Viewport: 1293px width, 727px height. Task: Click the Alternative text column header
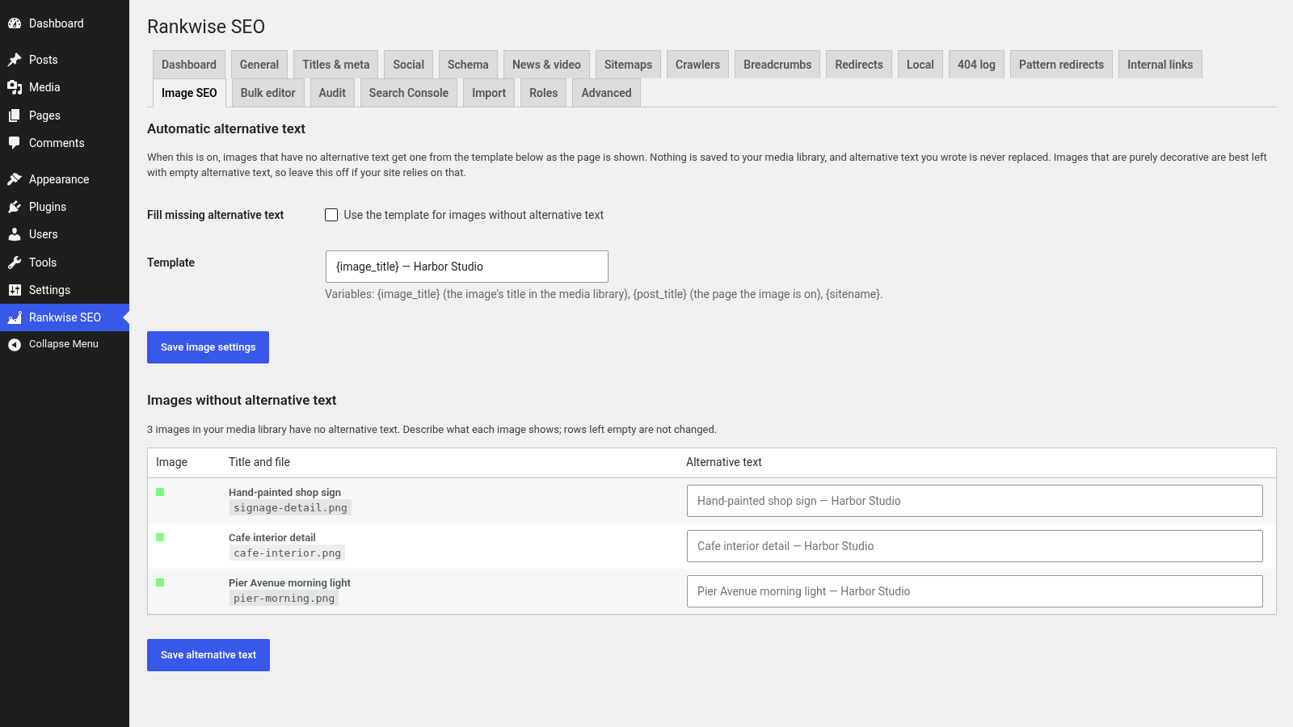click(x=724, y=462)
